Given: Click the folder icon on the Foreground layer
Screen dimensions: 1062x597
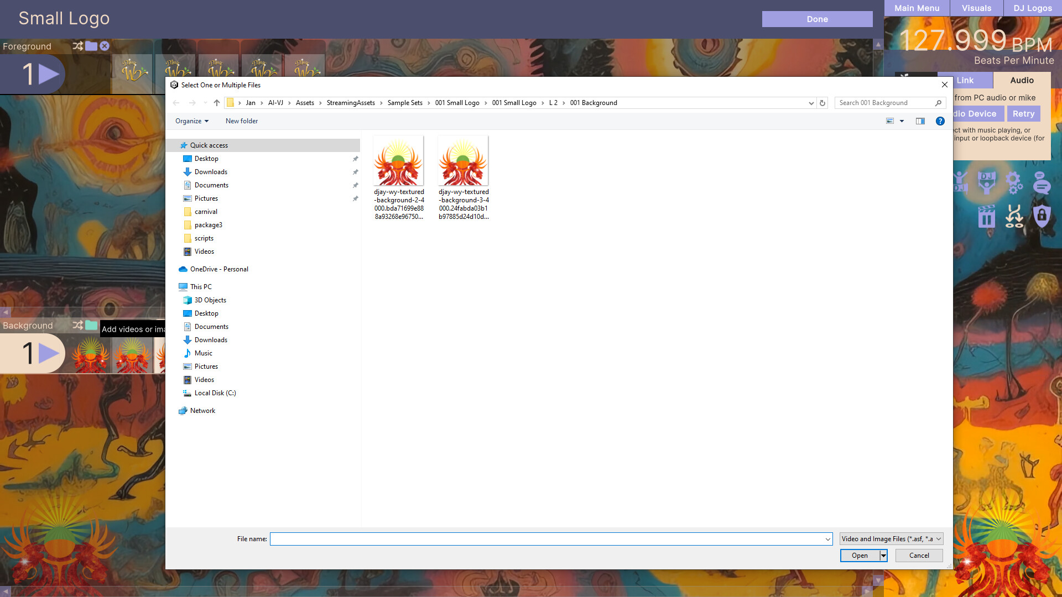Looking at the screenshot, I should [x=91, y=46].
